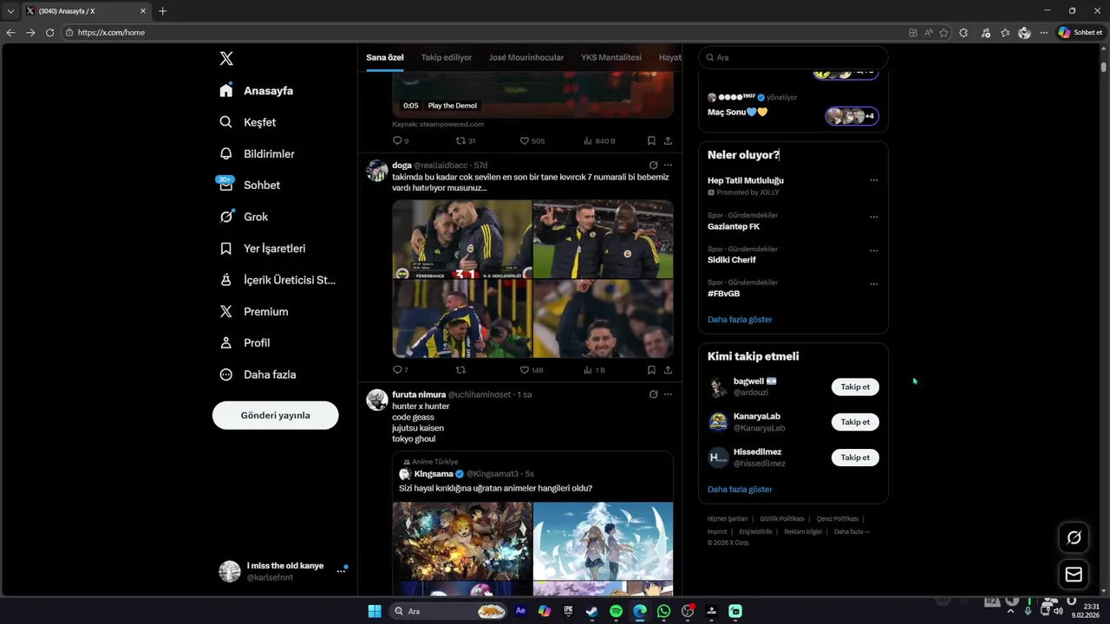Open the X logo home icon

point(226,59)
